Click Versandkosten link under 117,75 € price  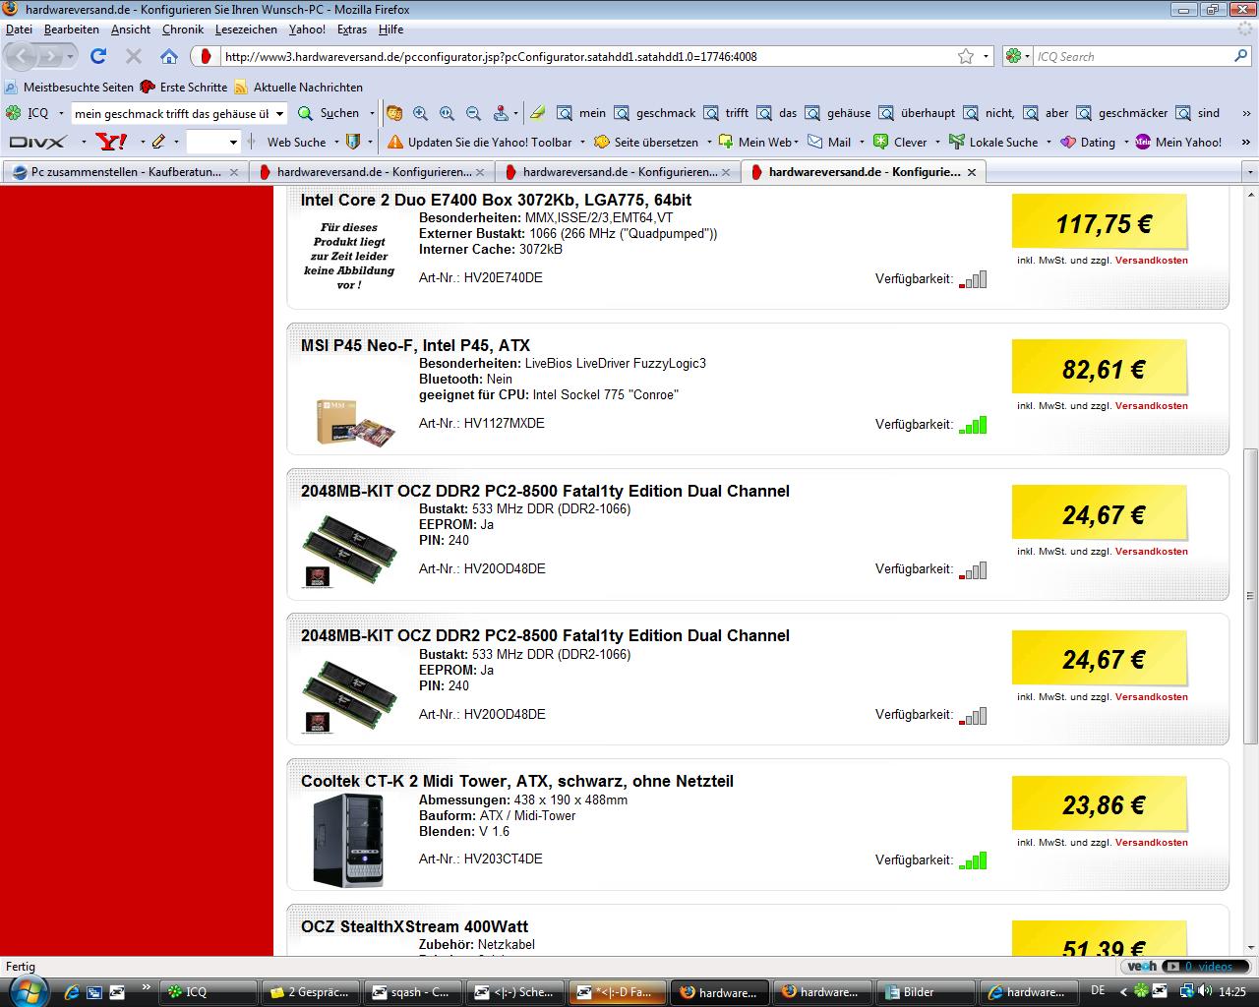click(x=1151, y=261)
